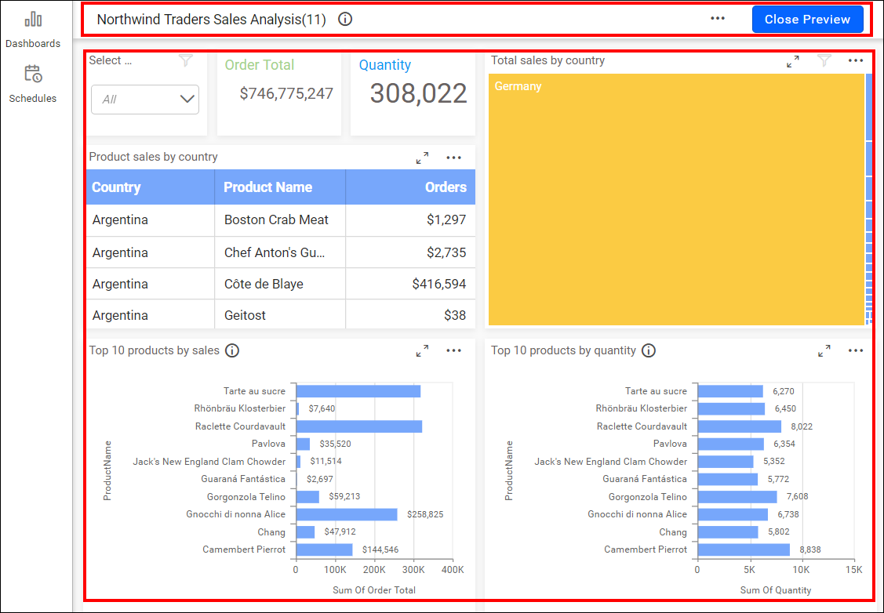Click the info icon beside dashboard title
Viewport: 884px width, 613px height.
point(345,20)
